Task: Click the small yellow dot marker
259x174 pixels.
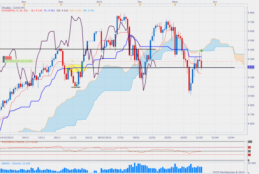Action: point(72,61)
